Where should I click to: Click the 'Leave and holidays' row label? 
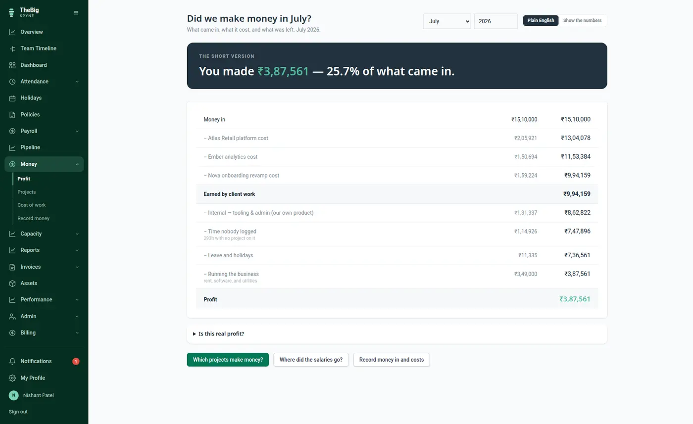tap(228, 255)
